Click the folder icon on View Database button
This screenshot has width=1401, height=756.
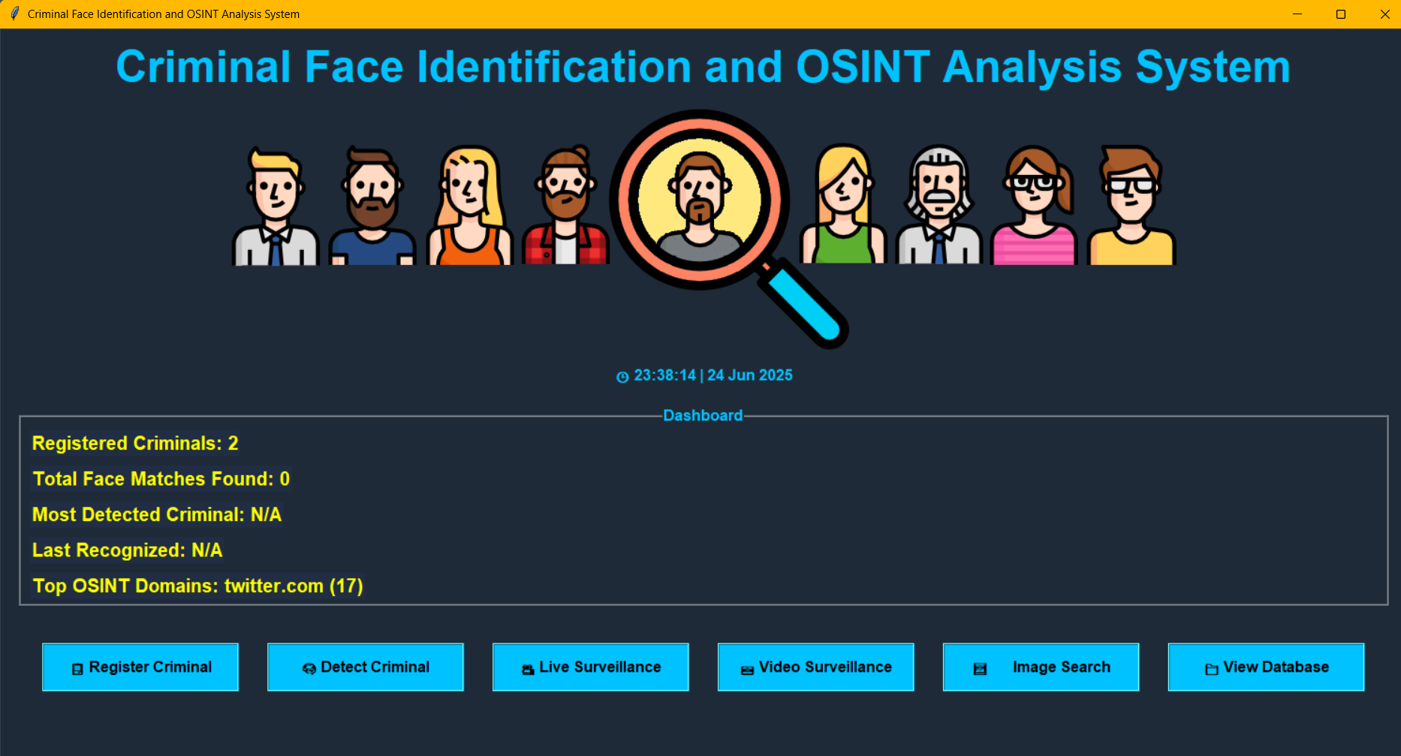coord(1211,667)
